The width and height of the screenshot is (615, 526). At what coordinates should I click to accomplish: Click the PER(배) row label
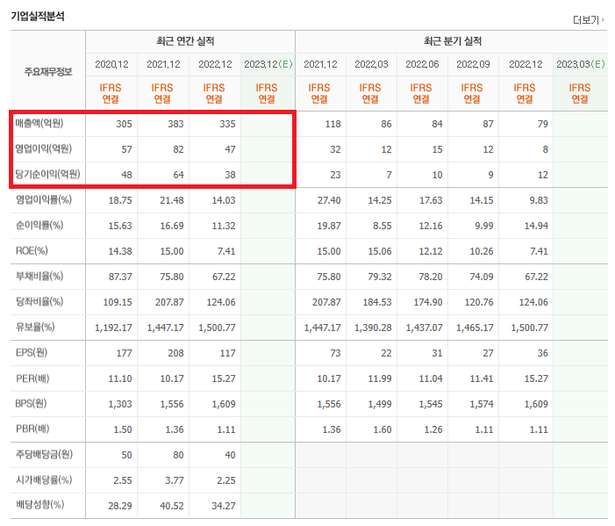(x=32, y=378)
